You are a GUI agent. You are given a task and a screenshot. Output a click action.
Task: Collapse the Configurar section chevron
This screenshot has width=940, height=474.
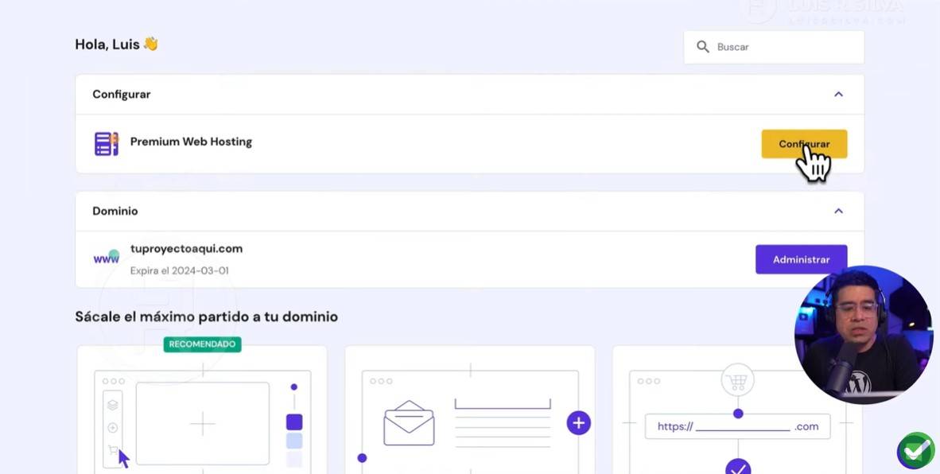(x=838, y=94)
